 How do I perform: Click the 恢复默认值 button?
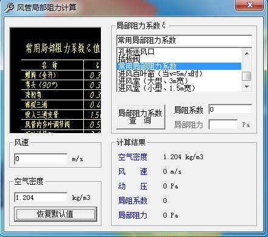click(55, 214)
